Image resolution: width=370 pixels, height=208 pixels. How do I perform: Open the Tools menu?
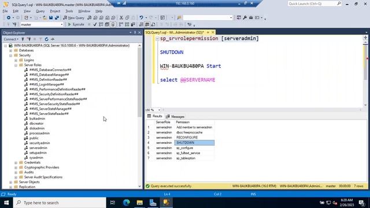coord(69,11)
